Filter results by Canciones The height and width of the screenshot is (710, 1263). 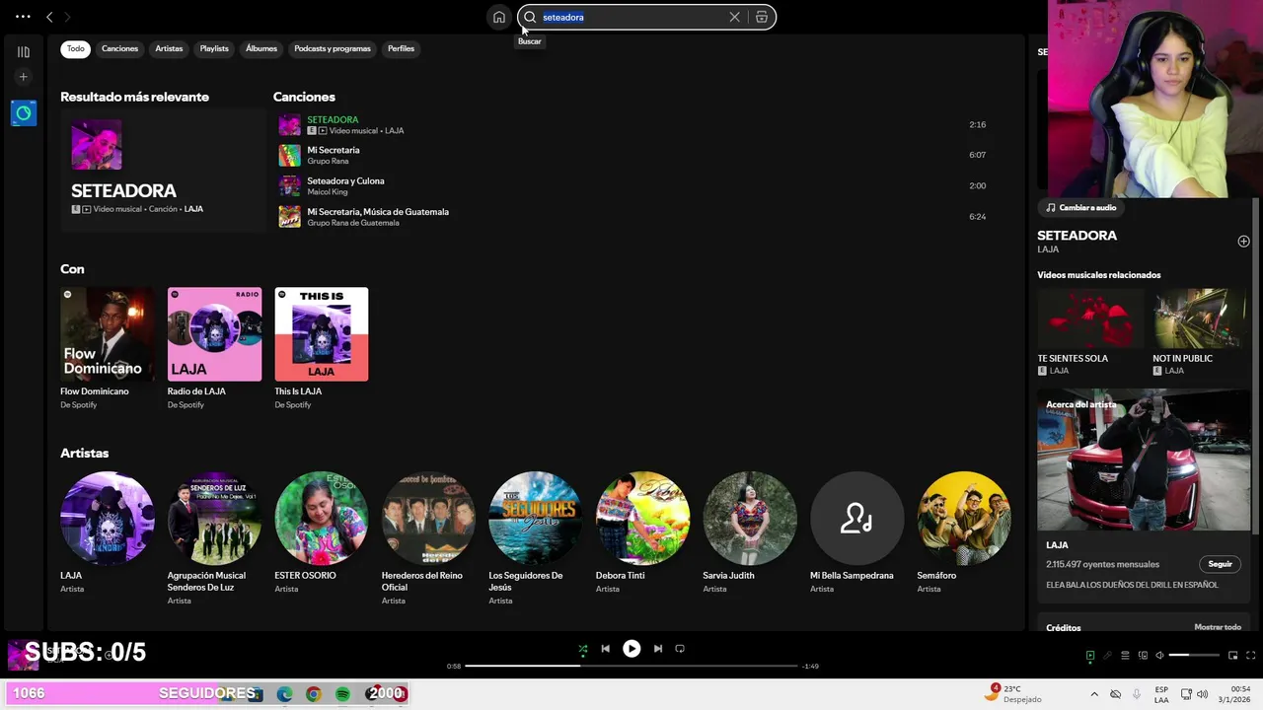[x=119, y=48]
